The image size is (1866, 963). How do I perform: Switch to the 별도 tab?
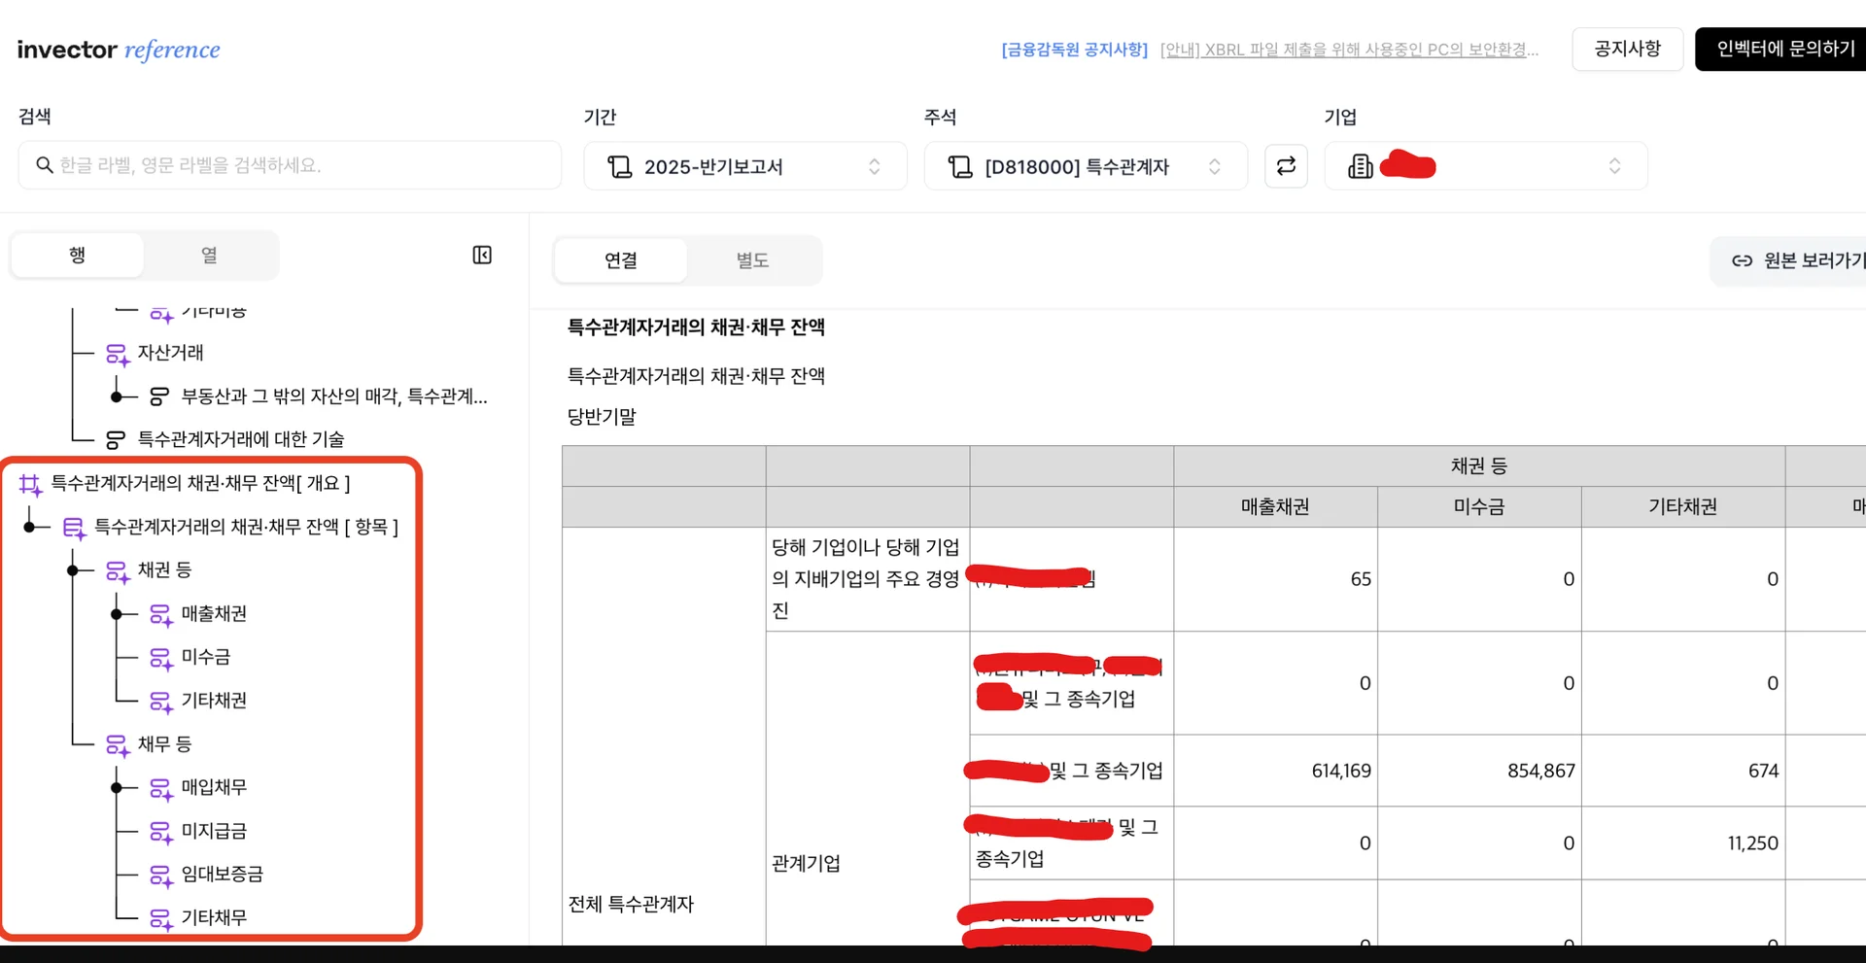coord(751,260)
